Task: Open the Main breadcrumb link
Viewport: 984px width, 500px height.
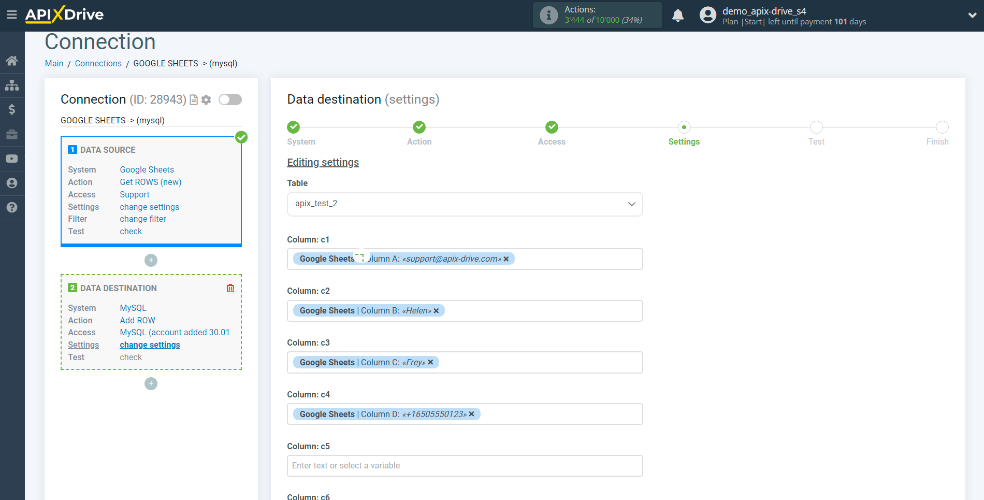Action: [x=54, y=63]
